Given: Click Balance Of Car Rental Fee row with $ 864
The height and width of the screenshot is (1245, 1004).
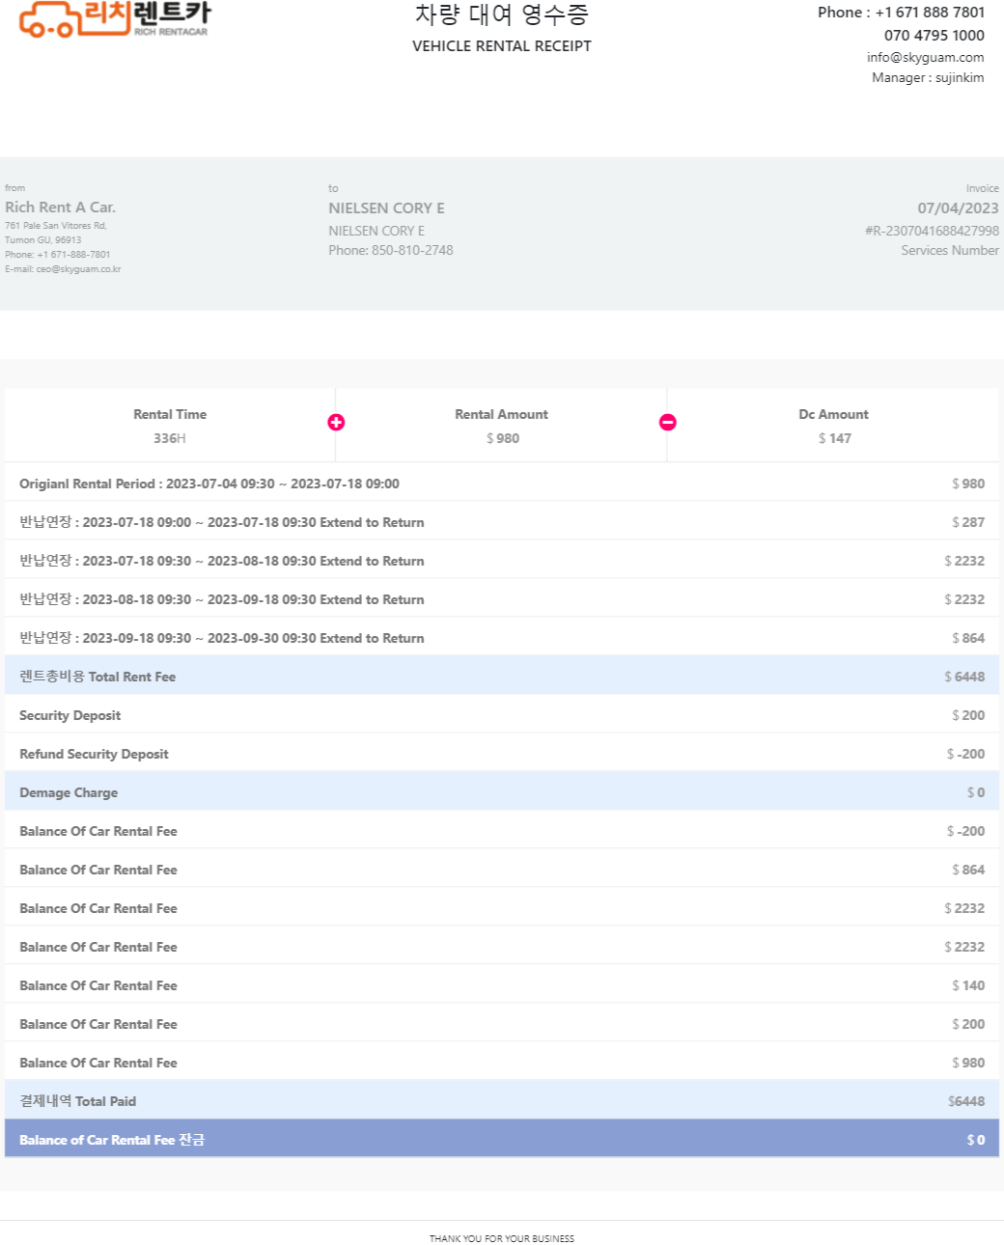Looking at the screenshot, I should pos(502,870).
